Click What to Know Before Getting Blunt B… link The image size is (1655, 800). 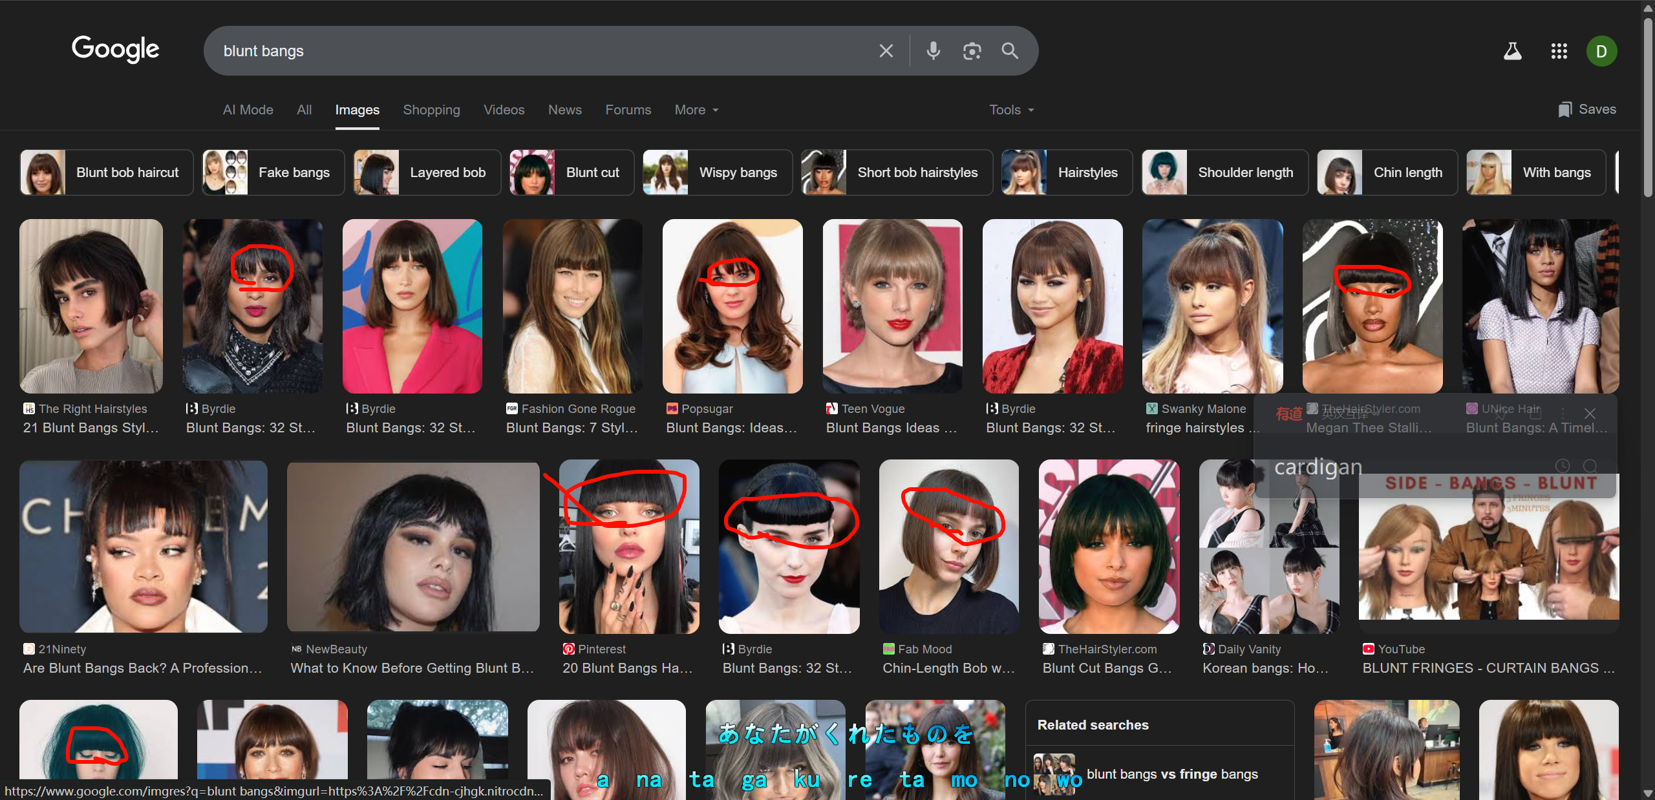pyautogui.click(x=412, y=668)
